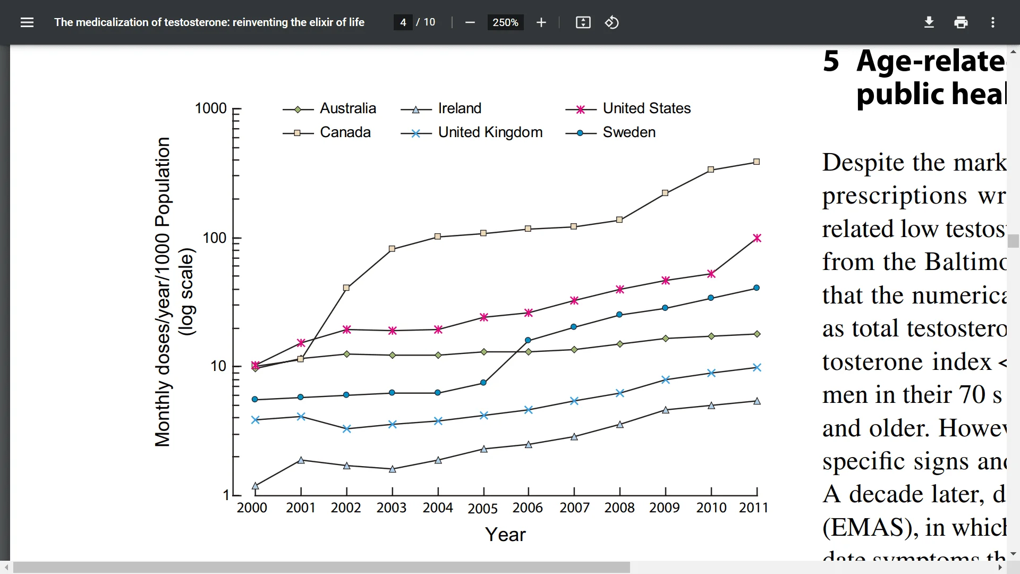Click the 100 y-axis label

[215, 238]
